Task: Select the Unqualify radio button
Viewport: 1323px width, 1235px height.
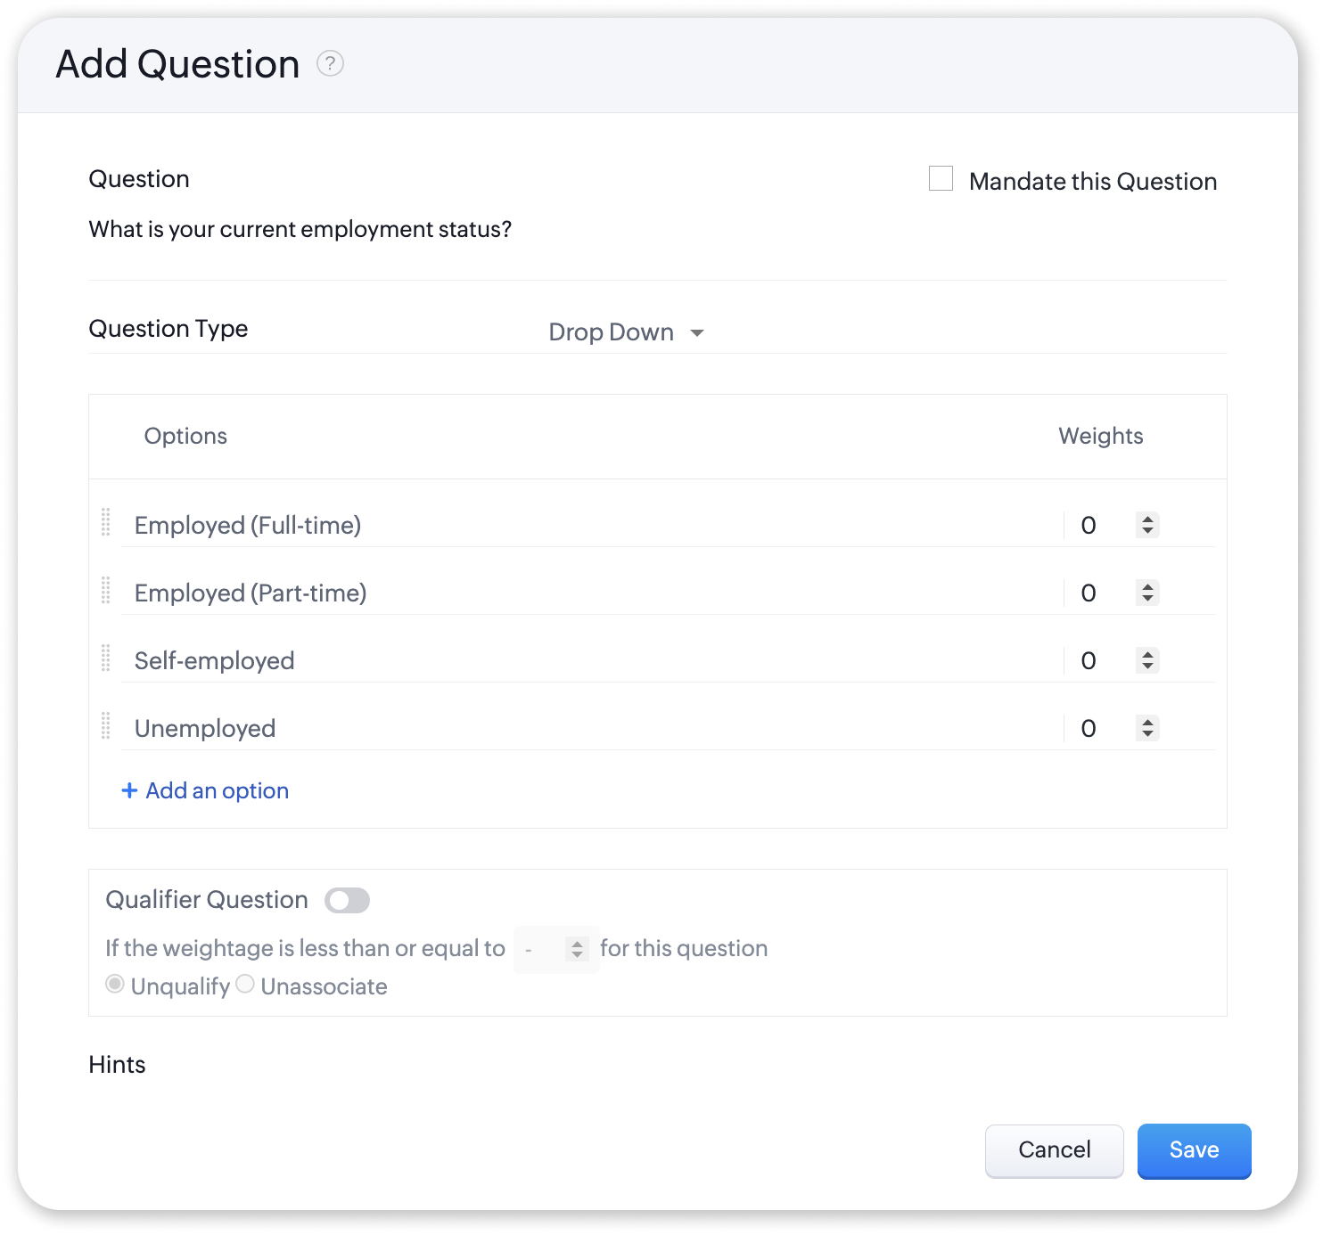Action: tap(115, 985)
